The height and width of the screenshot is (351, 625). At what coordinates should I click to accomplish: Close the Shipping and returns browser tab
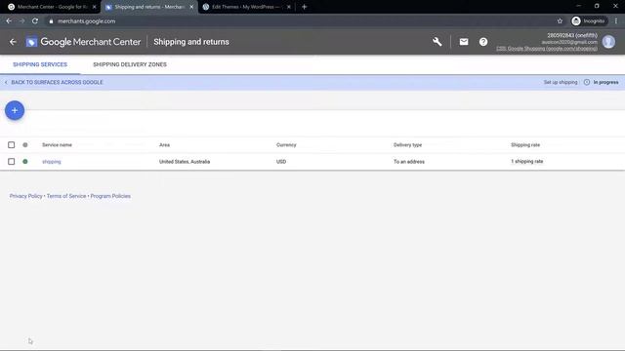[x=191, y=7]
